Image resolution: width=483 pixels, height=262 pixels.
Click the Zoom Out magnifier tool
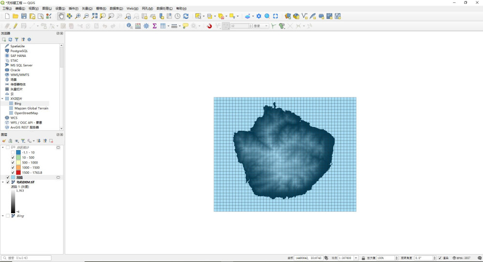86,16
